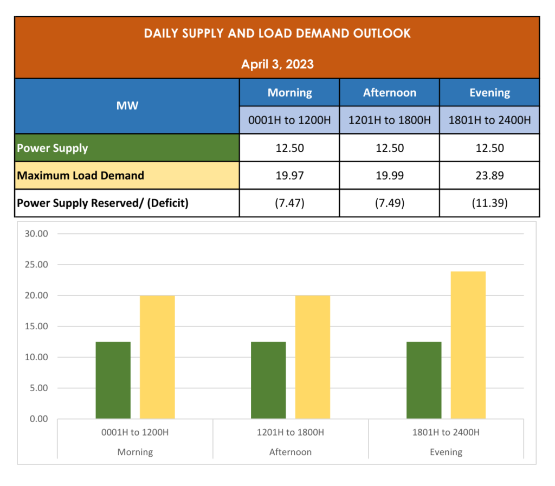Click the (7.47) morning deficit cell
The width and height of the screenshot is (555, 486).
(x=289, y=203)
